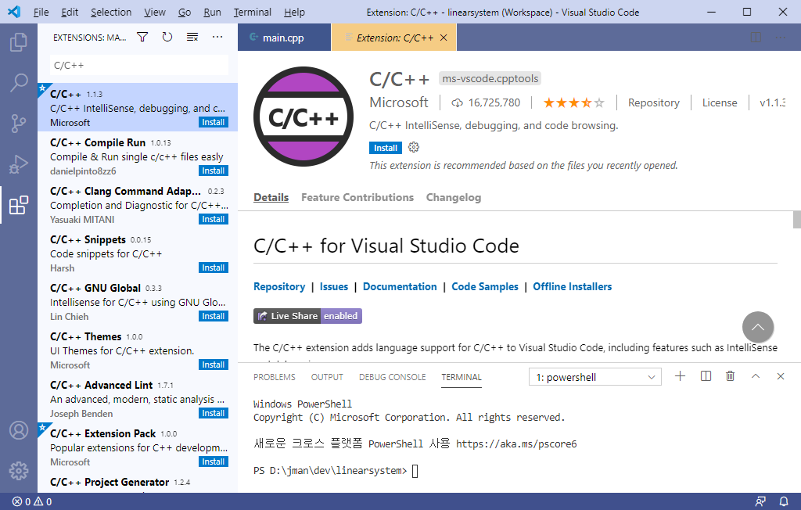Select the Extensions view icon

pos(19,205)
